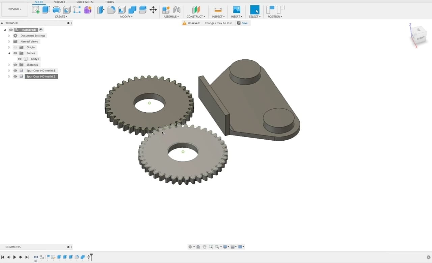This screenshot has height=263, width=432.
Task: Click the Pan hand icon
Action: tap(205, 247)
